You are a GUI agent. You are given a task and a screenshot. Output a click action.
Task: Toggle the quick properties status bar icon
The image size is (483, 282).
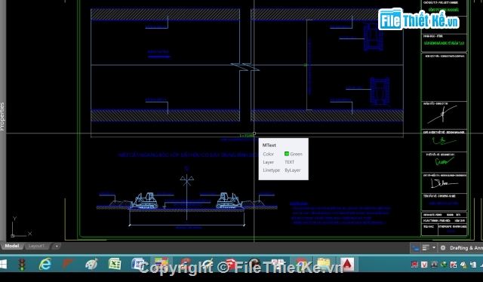tap(426, 247)
